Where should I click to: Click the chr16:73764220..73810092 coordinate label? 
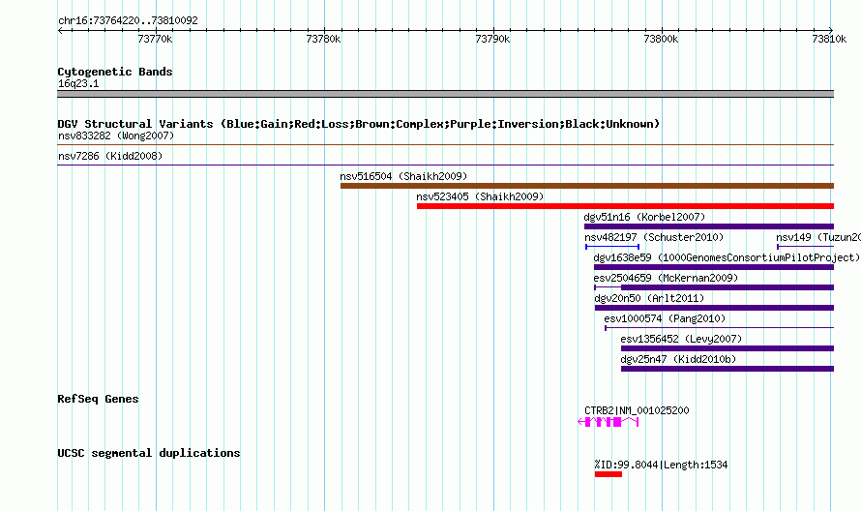(x=128, y=20)
